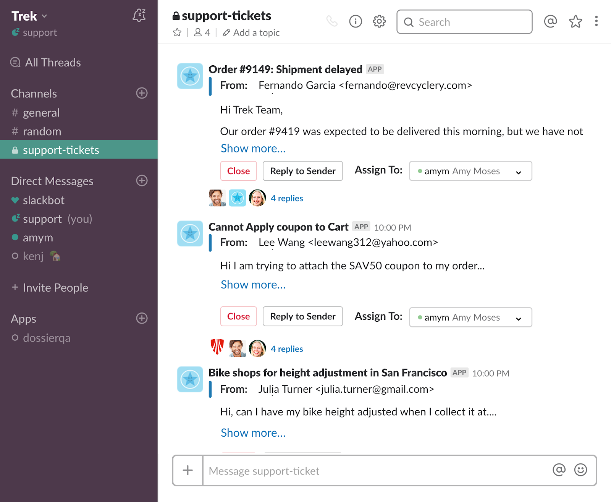Show channel details info icon
This screenshot has height=502, width=611.
click(x=356, y=21)
